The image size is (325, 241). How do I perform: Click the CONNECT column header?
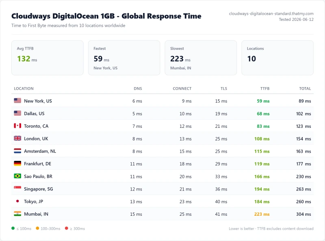click(182, 88)
